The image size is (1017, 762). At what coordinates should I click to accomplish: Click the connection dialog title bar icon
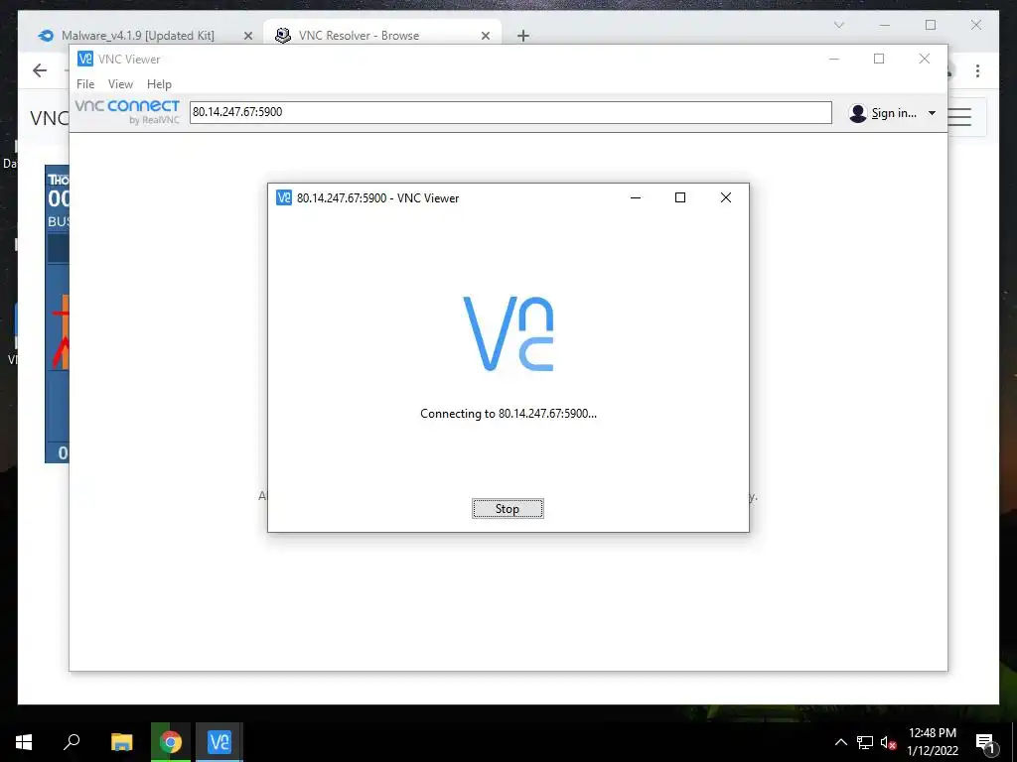click(283, 197)
